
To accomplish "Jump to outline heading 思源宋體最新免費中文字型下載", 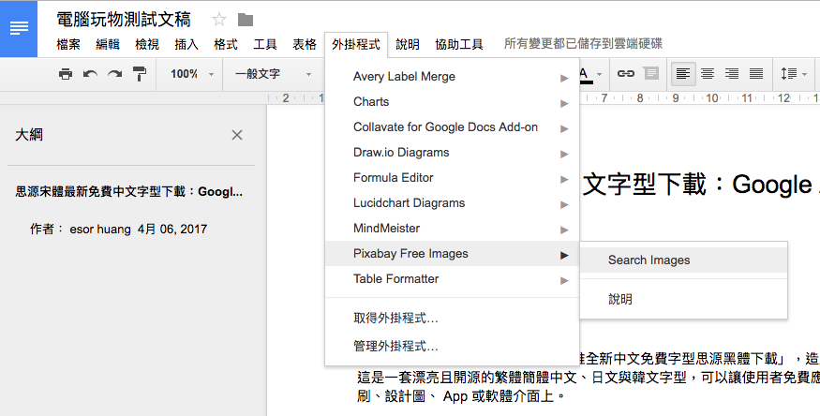I will (x=129, y=192).
